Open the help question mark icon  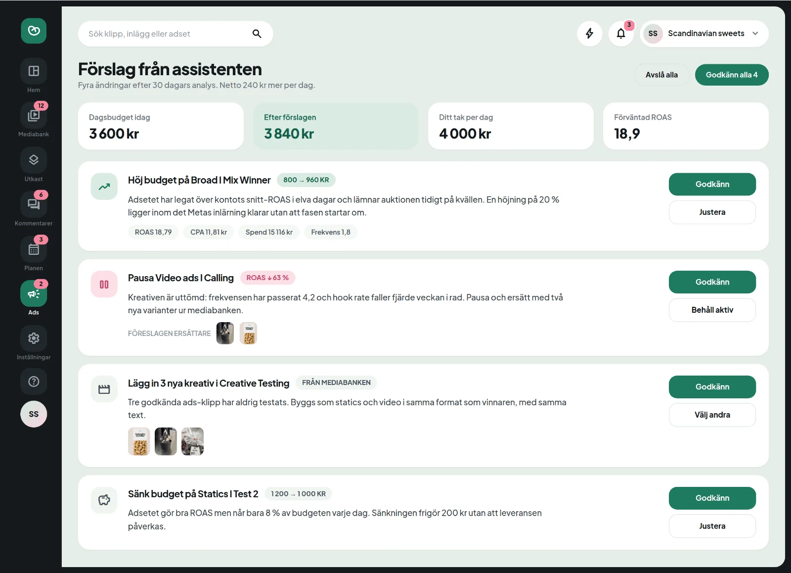[x=34, y=382]
